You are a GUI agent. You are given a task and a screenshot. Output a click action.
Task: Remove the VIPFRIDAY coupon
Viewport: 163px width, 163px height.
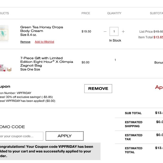coord(98,89)
